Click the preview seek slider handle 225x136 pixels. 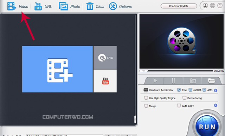point(144,71)
